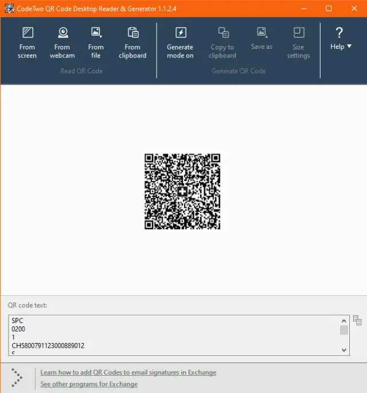Open the From file option

(96, 43)
